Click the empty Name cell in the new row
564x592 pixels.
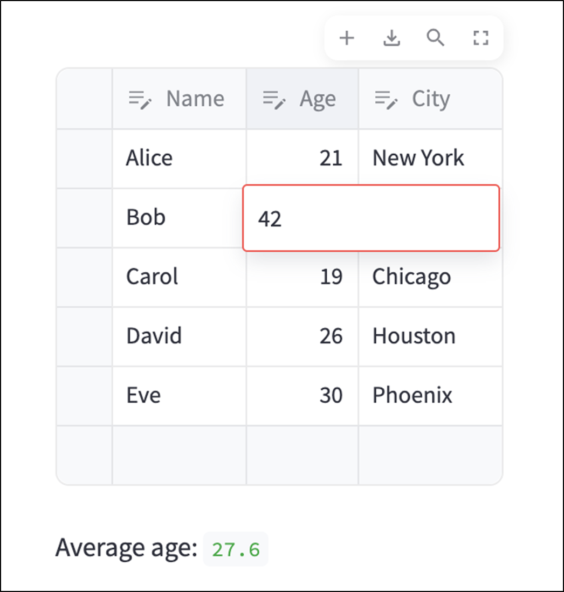pyautogui.click(x=179, y=455)
